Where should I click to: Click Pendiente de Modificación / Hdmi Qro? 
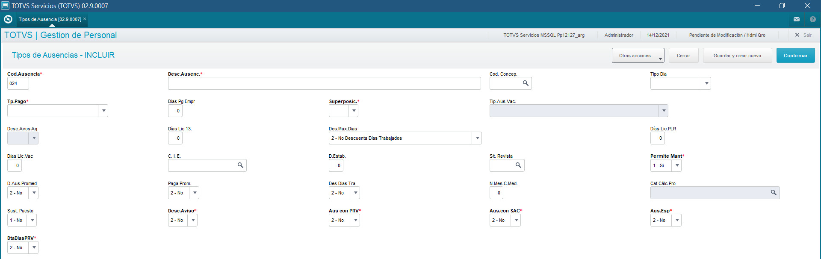(727, 35)
